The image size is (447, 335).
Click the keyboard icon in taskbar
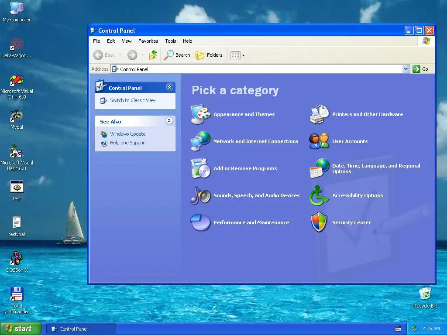pos(398,329)
